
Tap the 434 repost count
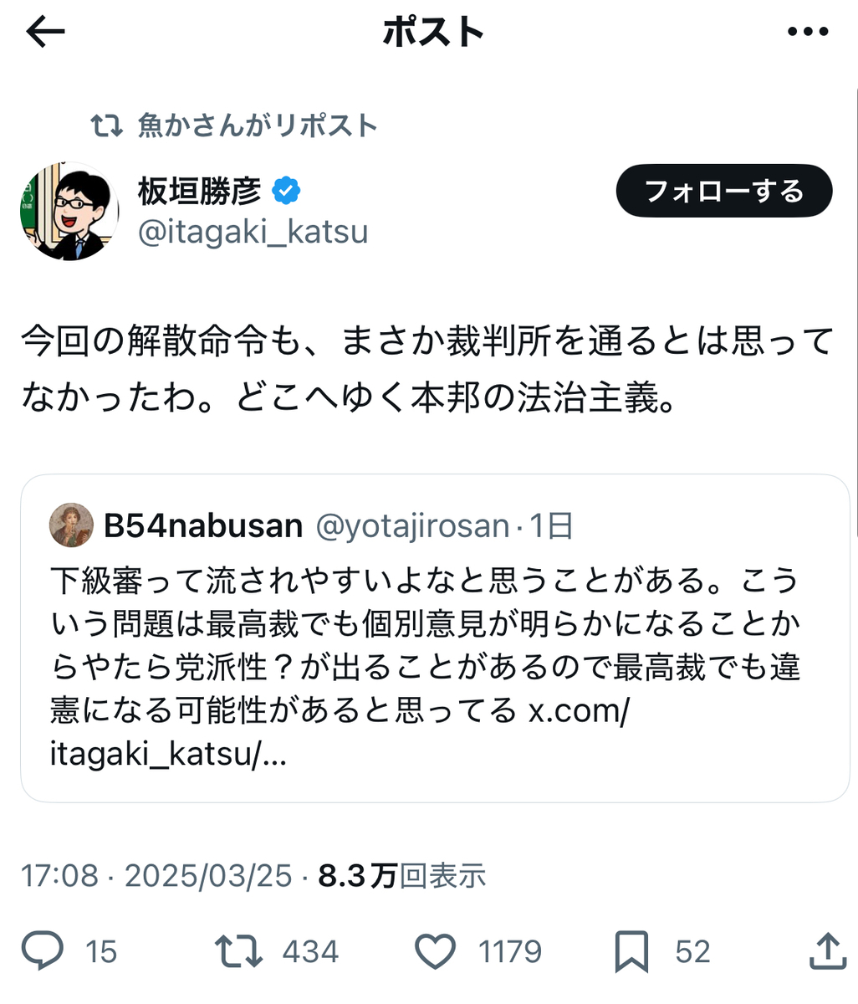click(x=310, y=952)
